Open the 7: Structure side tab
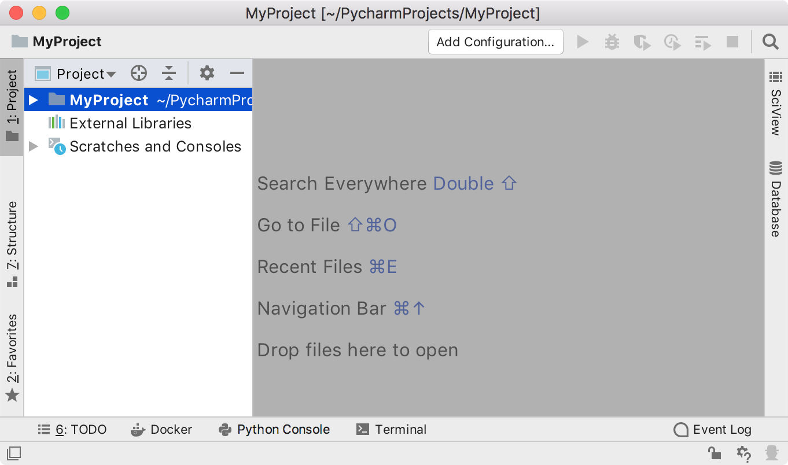 12,243
